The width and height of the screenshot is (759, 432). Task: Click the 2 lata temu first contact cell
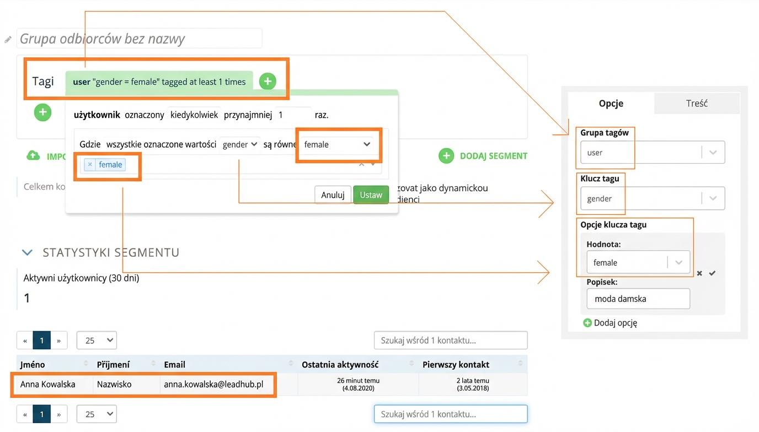point(473,384)
